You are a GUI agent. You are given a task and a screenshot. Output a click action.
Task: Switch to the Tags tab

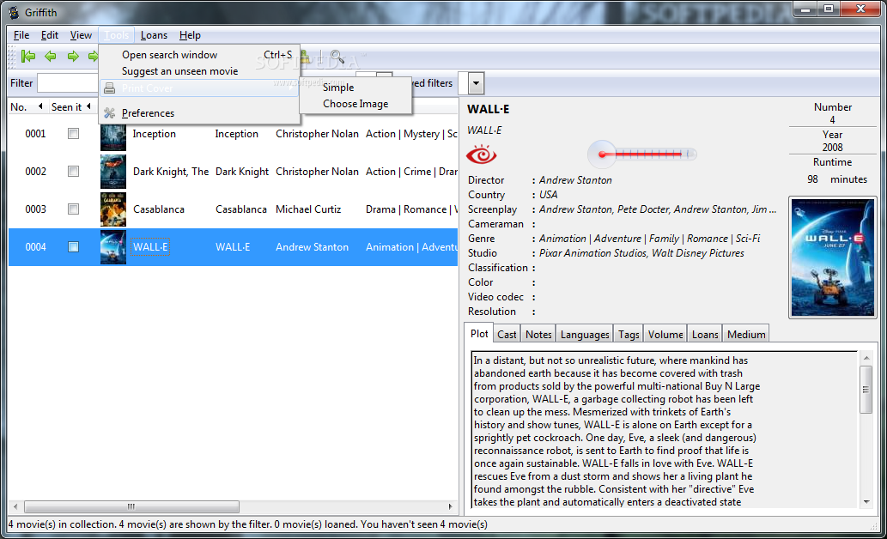coord(629,334)
